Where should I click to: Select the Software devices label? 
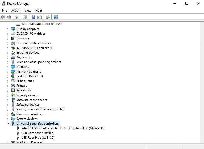(28, 105)
